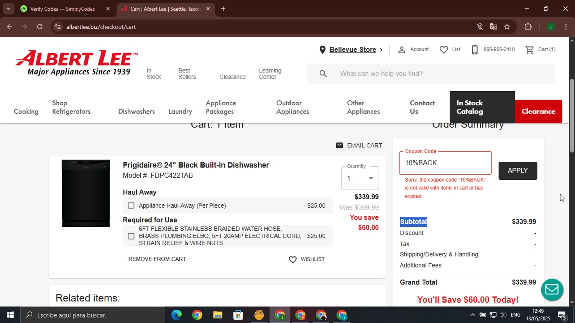The height and width of the screenshot is (323, 575).
Task: Click the Windows taskbar search box
Action: pos(93,315)
